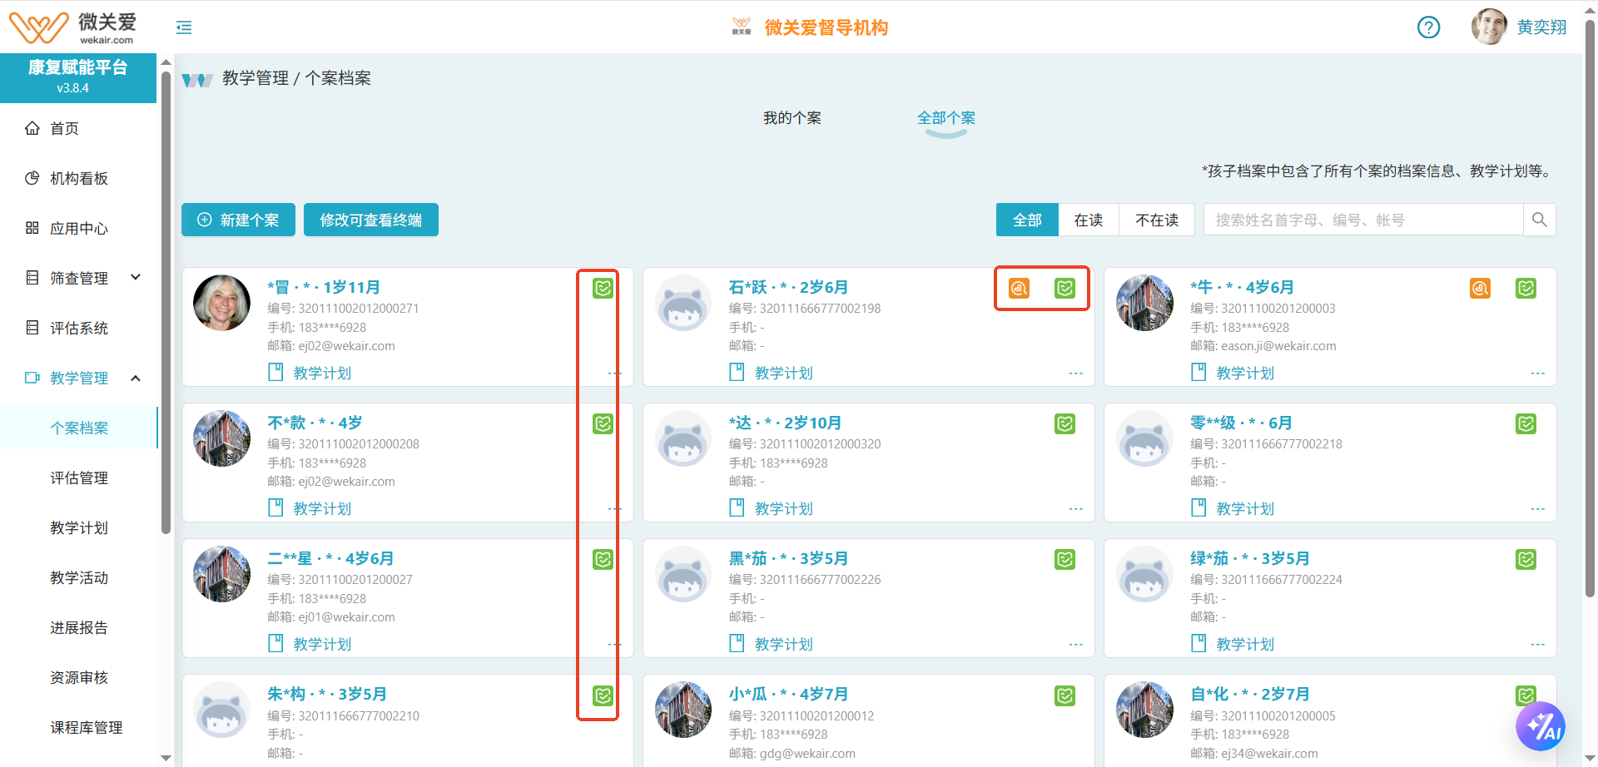Select the 首页 home icon in sidebar
This screenshot has width=1598, height=767.
point(33,128)
